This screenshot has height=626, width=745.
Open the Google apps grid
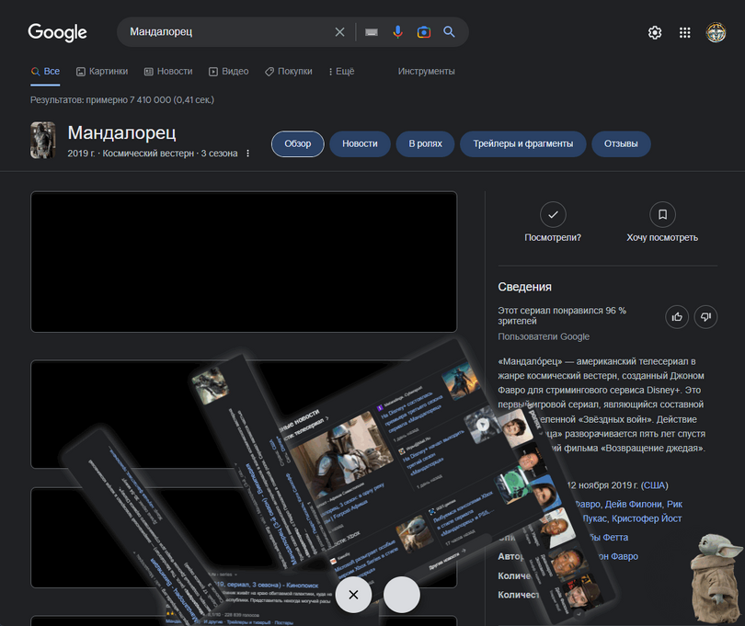click(x=684, y=32)
